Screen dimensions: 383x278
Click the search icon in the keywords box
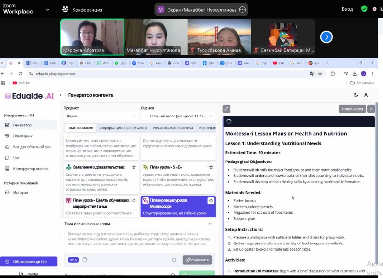click(x=175, y=260)
